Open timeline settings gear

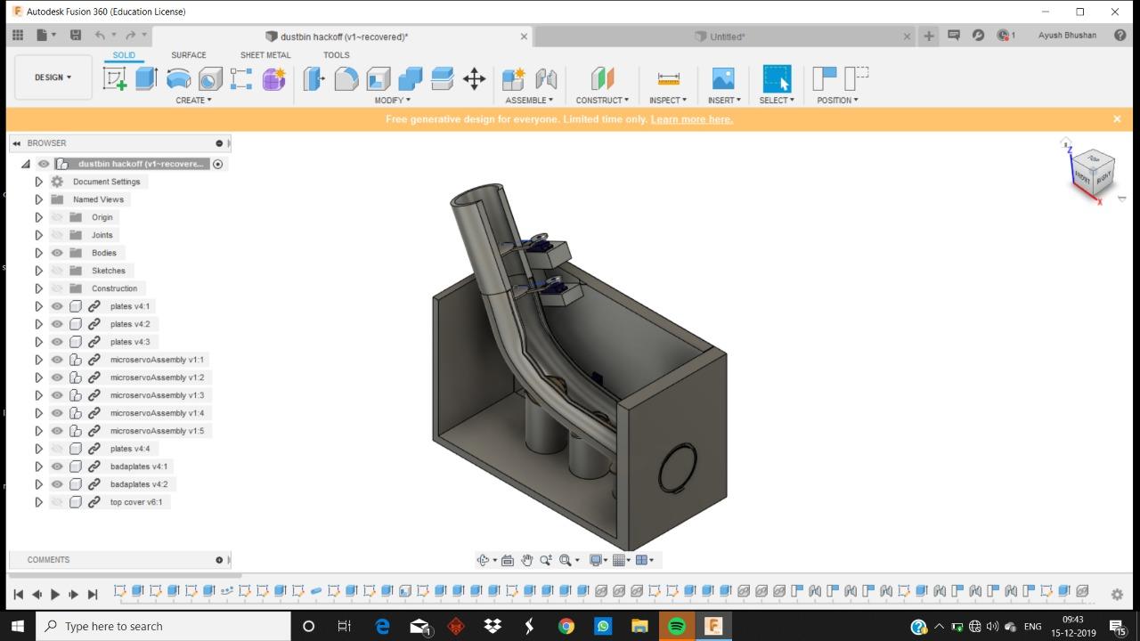(x=1117, y=594)
